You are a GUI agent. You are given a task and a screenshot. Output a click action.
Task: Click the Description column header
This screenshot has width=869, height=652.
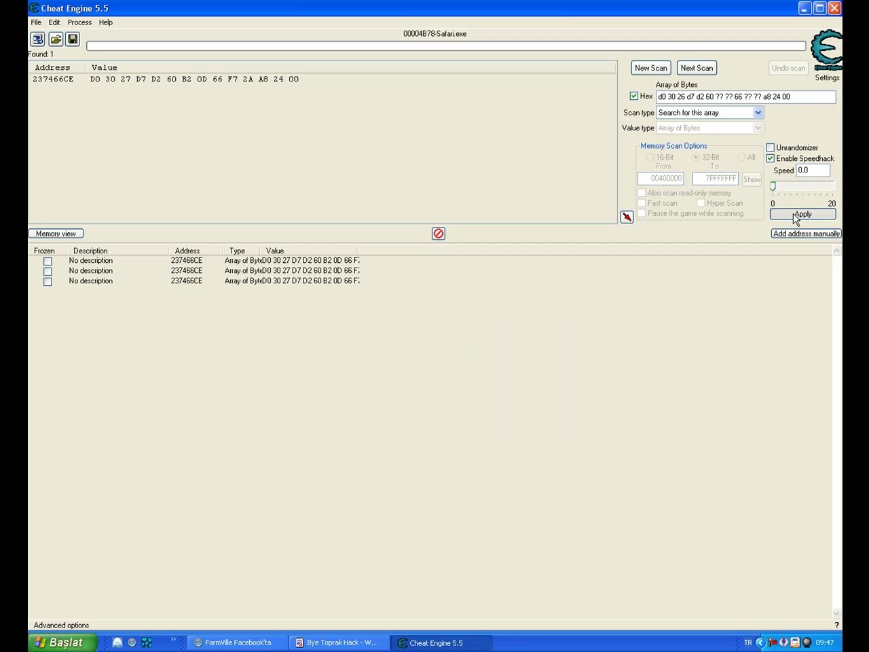[90, 251]
